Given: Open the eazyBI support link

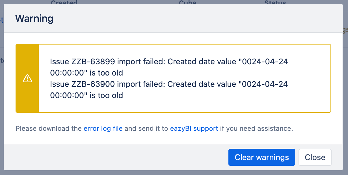Looking at the screenshot, I should click(194, 129).
